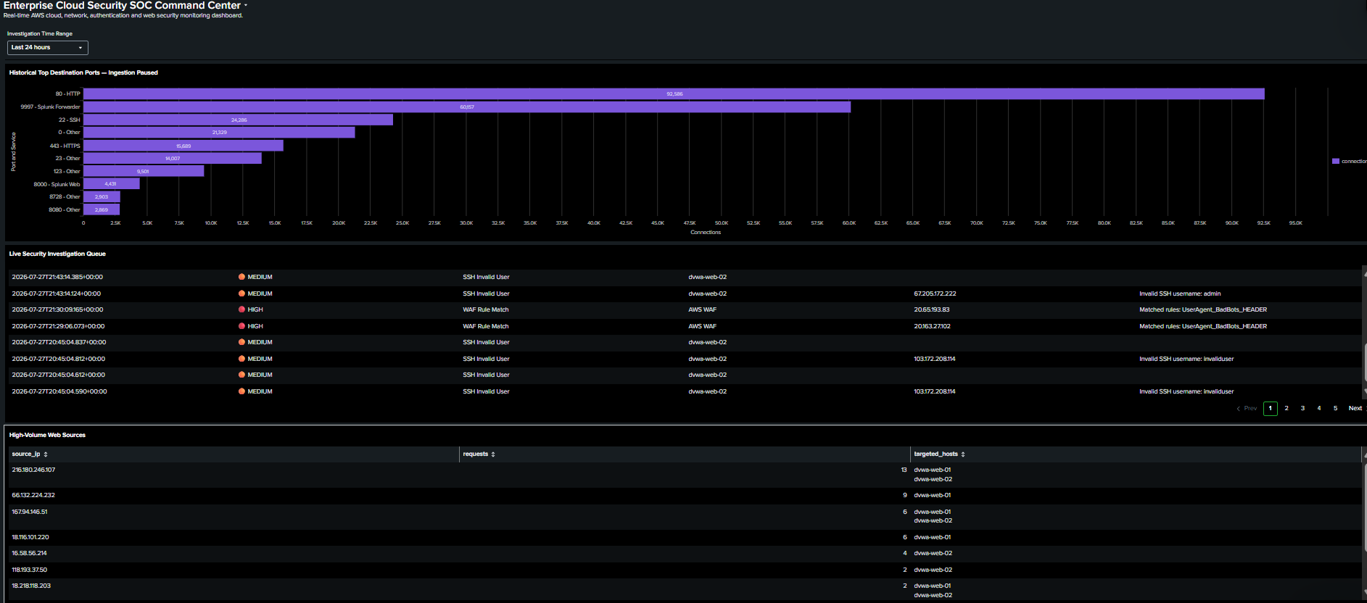Click source IP 20.163.27.102 in queue
Image resolution: width=1367 pixels, height=603 pixels.
coord(932,326)
